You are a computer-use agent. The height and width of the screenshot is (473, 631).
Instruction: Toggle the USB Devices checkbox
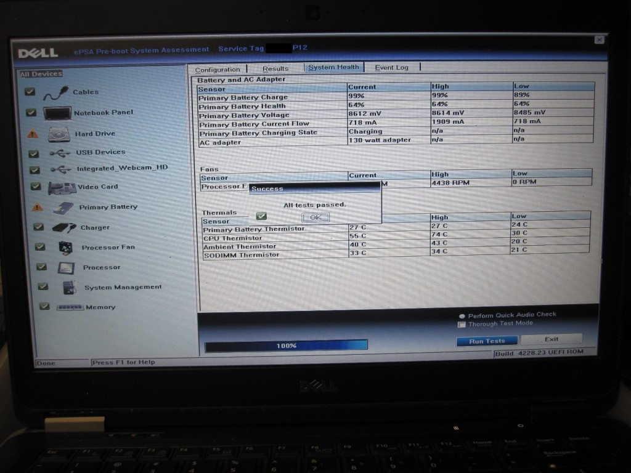tap(34, 153)
